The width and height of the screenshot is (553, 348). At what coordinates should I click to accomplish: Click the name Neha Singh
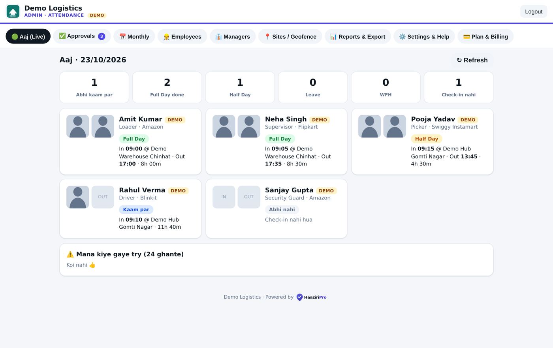286,119
